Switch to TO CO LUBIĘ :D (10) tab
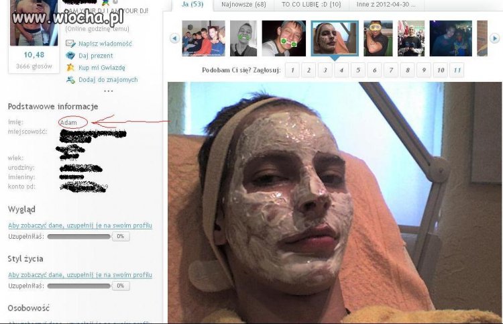 tap(311, 5)
